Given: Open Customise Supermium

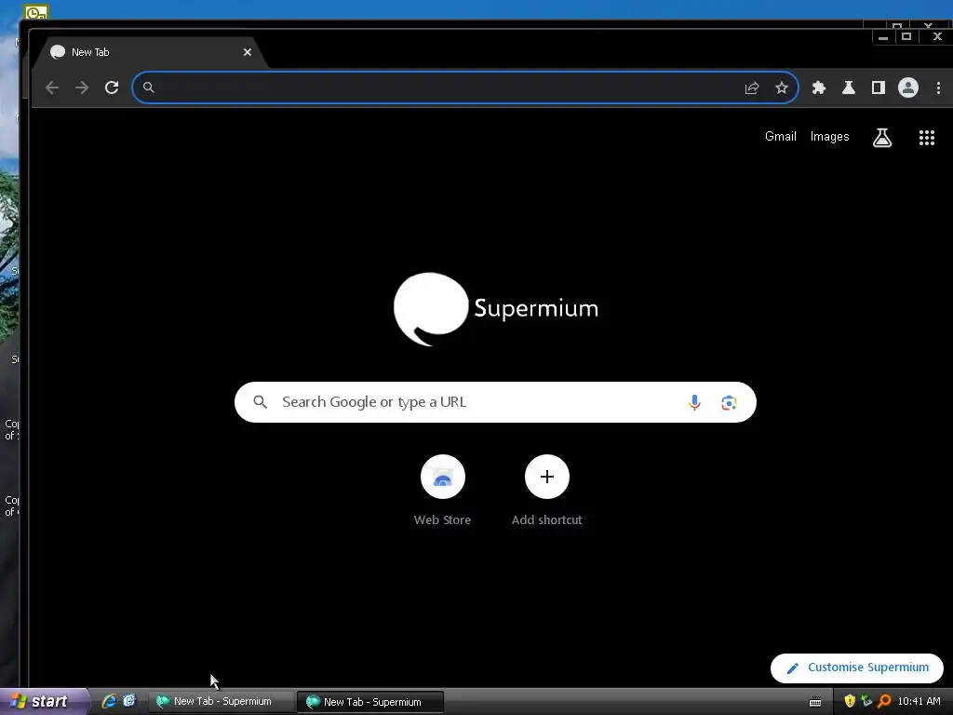Looking at the screenshot, I should [x=857, y=668].
